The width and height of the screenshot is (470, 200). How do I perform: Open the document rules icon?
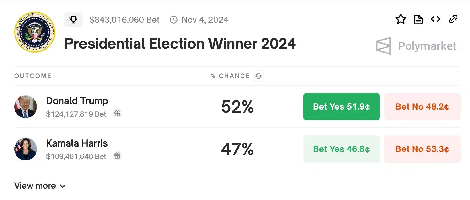[x=418, y=20]
